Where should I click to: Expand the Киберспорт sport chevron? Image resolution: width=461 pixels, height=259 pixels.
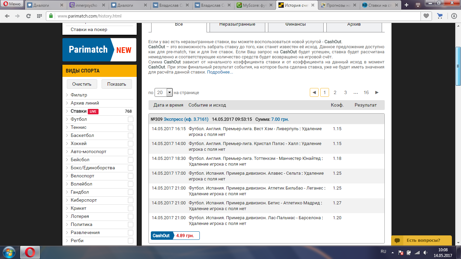(67, 200)
